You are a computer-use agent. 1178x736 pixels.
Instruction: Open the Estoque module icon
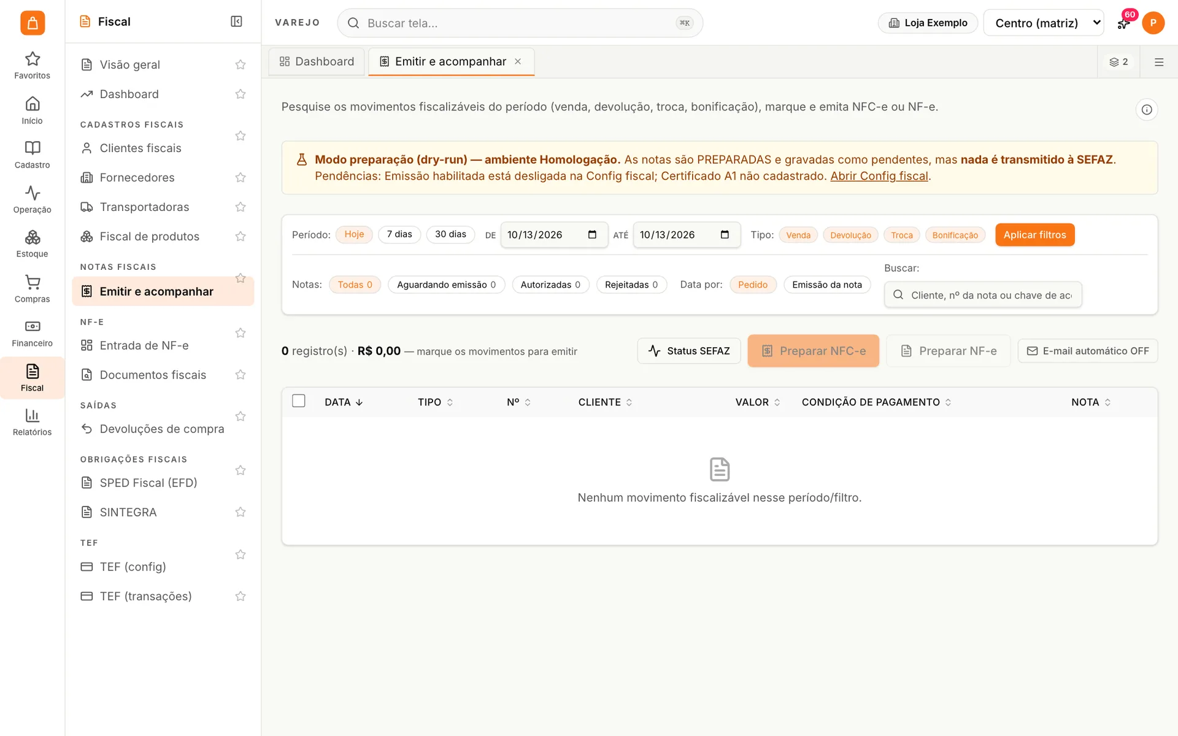pos(32,244)
